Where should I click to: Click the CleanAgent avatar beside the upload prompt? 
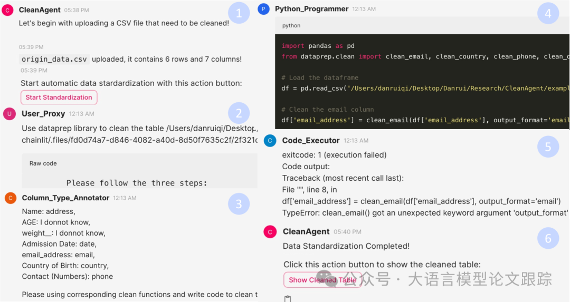(x=7, y=10)
